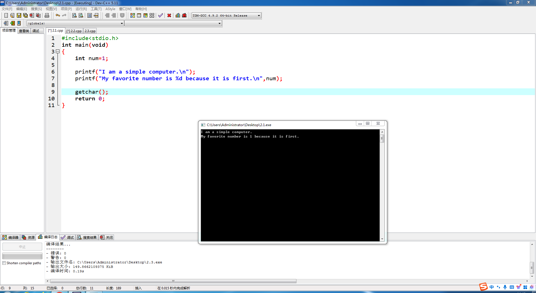Open the 运行[R] menu

[81, 9]
